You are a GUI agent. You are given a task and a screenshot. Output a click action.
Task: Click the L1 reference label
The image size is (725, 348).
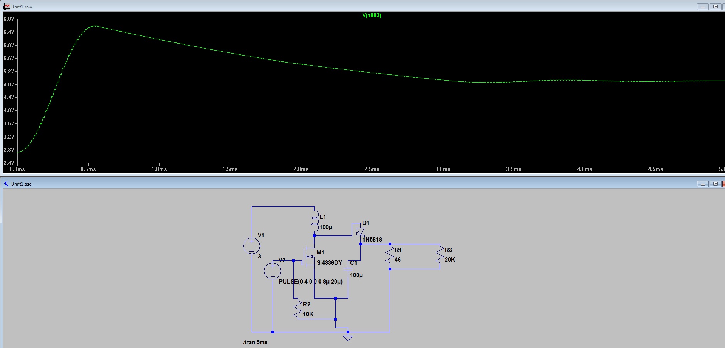tap(323, 217)
